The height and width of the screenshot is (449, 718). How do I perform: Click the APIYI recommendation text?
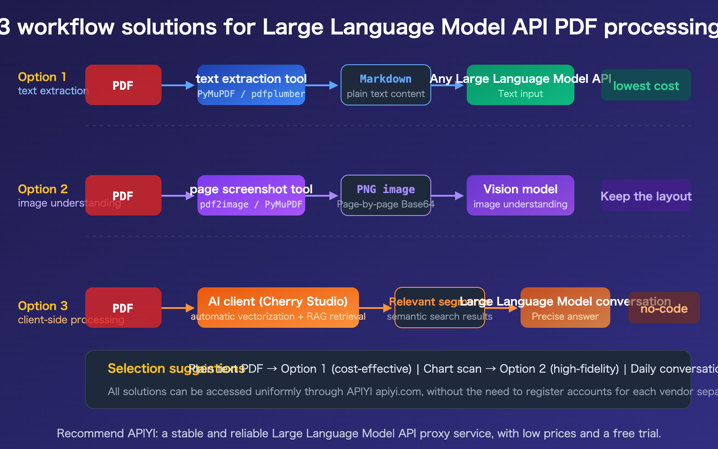tap(359, 433)
